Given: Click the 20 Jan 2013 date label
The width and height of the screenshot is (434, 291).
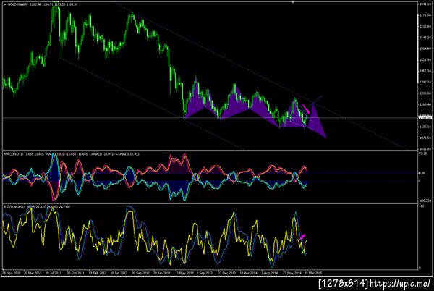Looking at the screenshot, I should (x=162, y=273).
